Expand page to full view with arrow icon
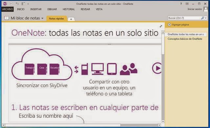Viewport: 210px width, 128px height. pyautogui.click(x=161, y=26)
